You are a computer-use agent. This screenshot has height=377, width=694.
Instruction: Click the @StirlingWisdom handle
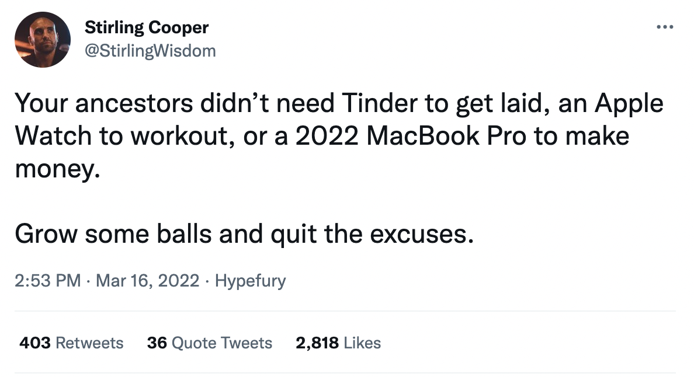point(150,51)
